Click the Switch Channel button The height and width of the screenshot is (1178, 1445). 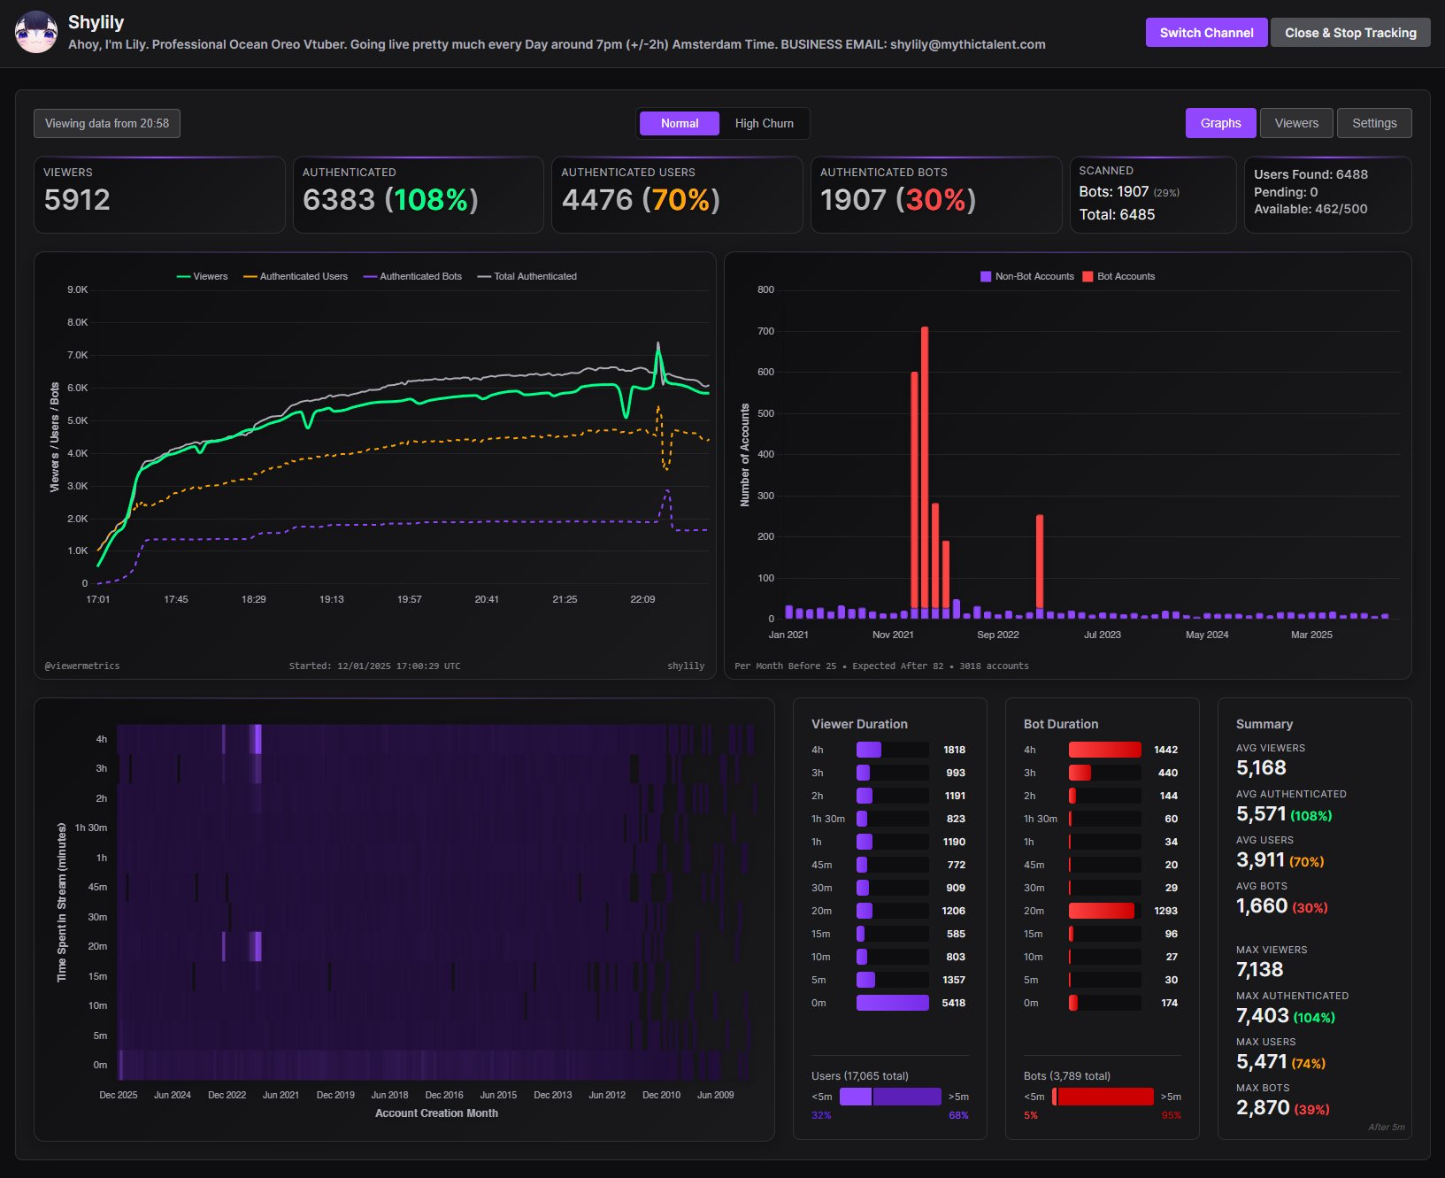pyautogui.click(x=1206, y=33)
